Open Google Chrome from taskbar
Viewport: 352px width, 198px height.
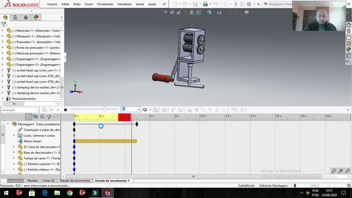point(70,193)
